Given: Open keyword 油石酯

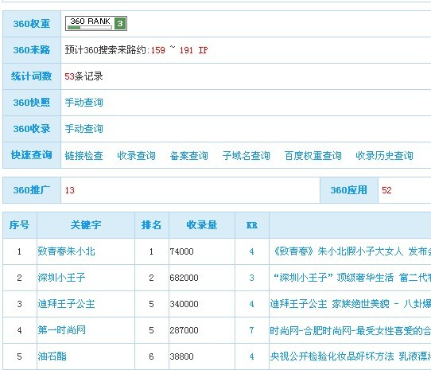Looking at the screenshot, I should pyautogui.click(x=52, y=356).
